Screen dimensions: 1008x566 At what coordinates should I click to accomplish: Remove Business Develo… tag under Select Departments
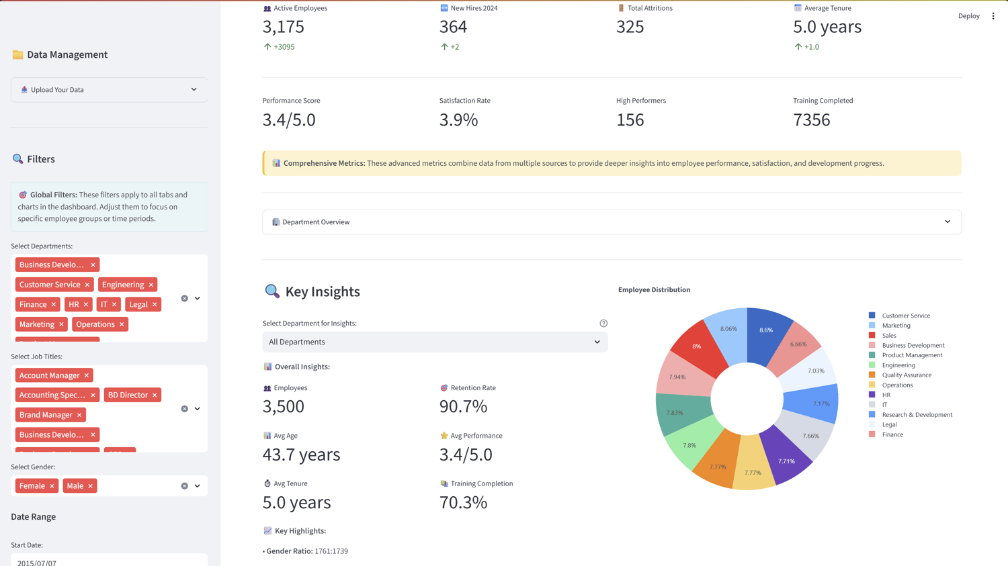(93, 265)
